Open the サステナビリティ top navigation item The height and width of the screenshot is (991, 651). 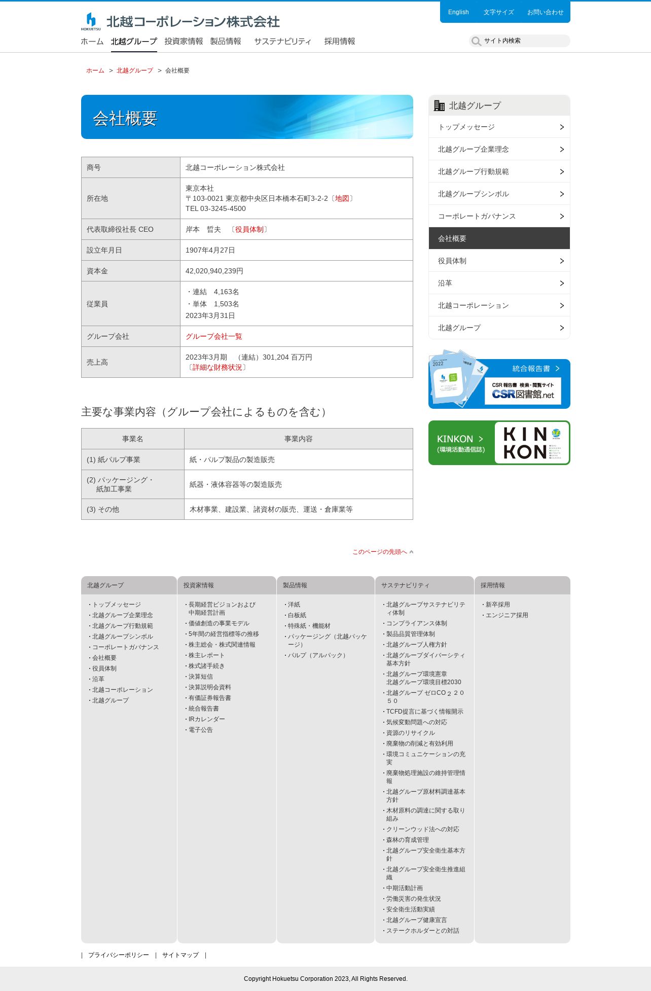click(x=282, y=42)
